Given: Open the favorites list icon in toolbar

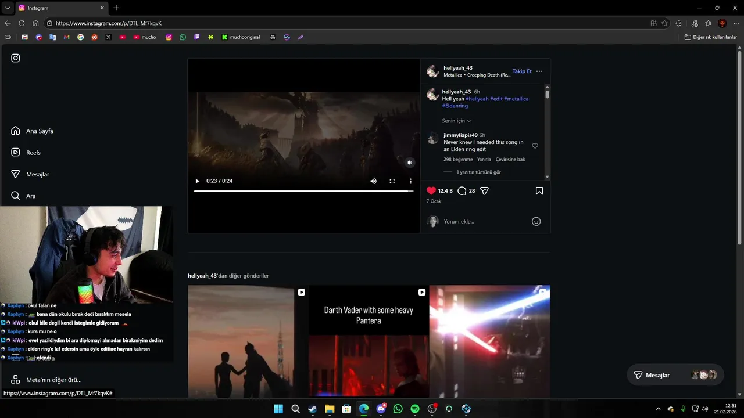Looking at the screenshot, I should tap(708, 23).
